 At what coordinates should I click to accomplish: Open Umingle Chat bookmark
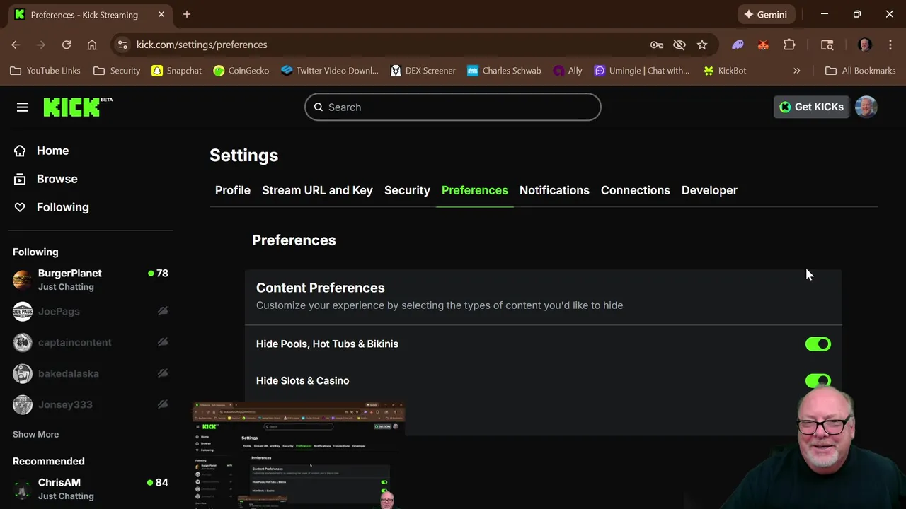click(642, 71)
